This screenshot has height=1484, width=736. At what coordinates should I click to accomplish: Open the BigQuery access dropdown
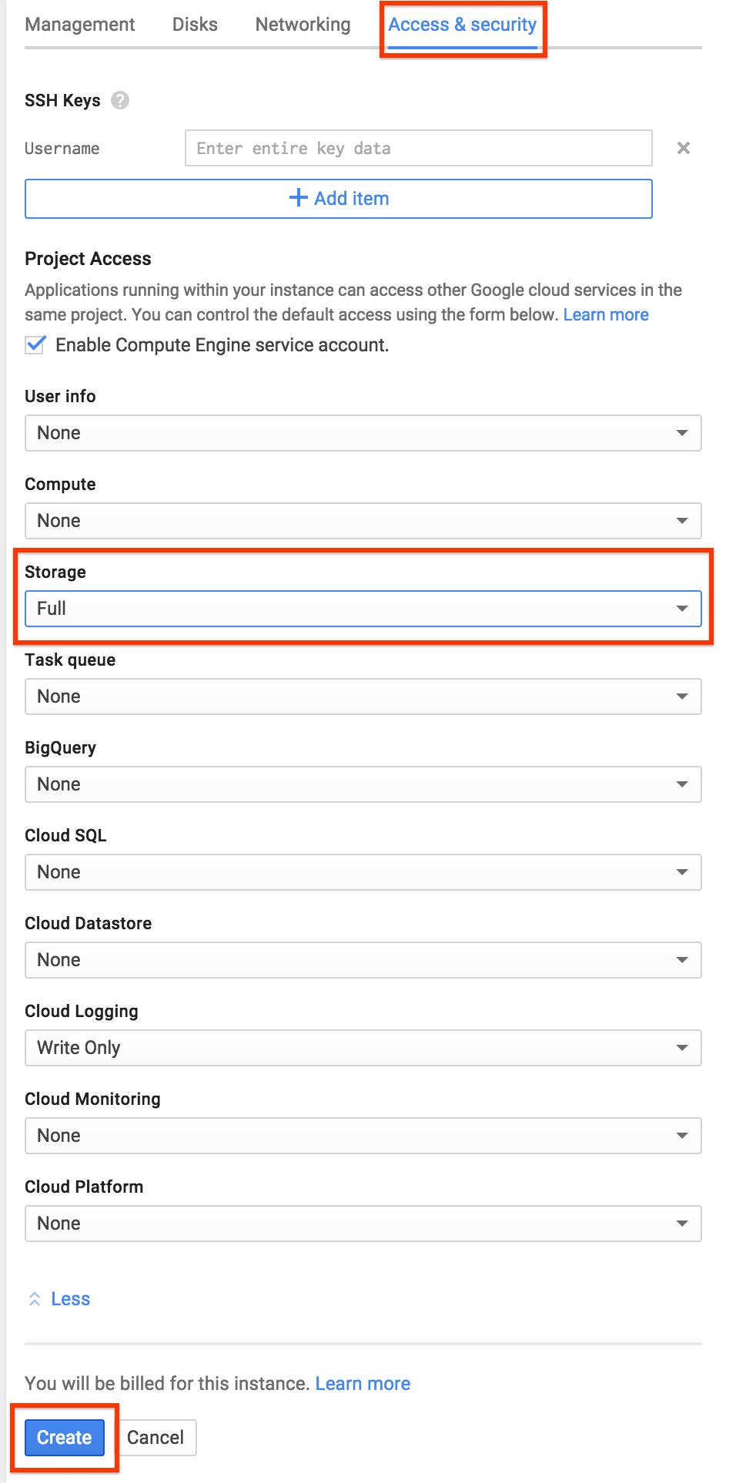pos(363,784)
